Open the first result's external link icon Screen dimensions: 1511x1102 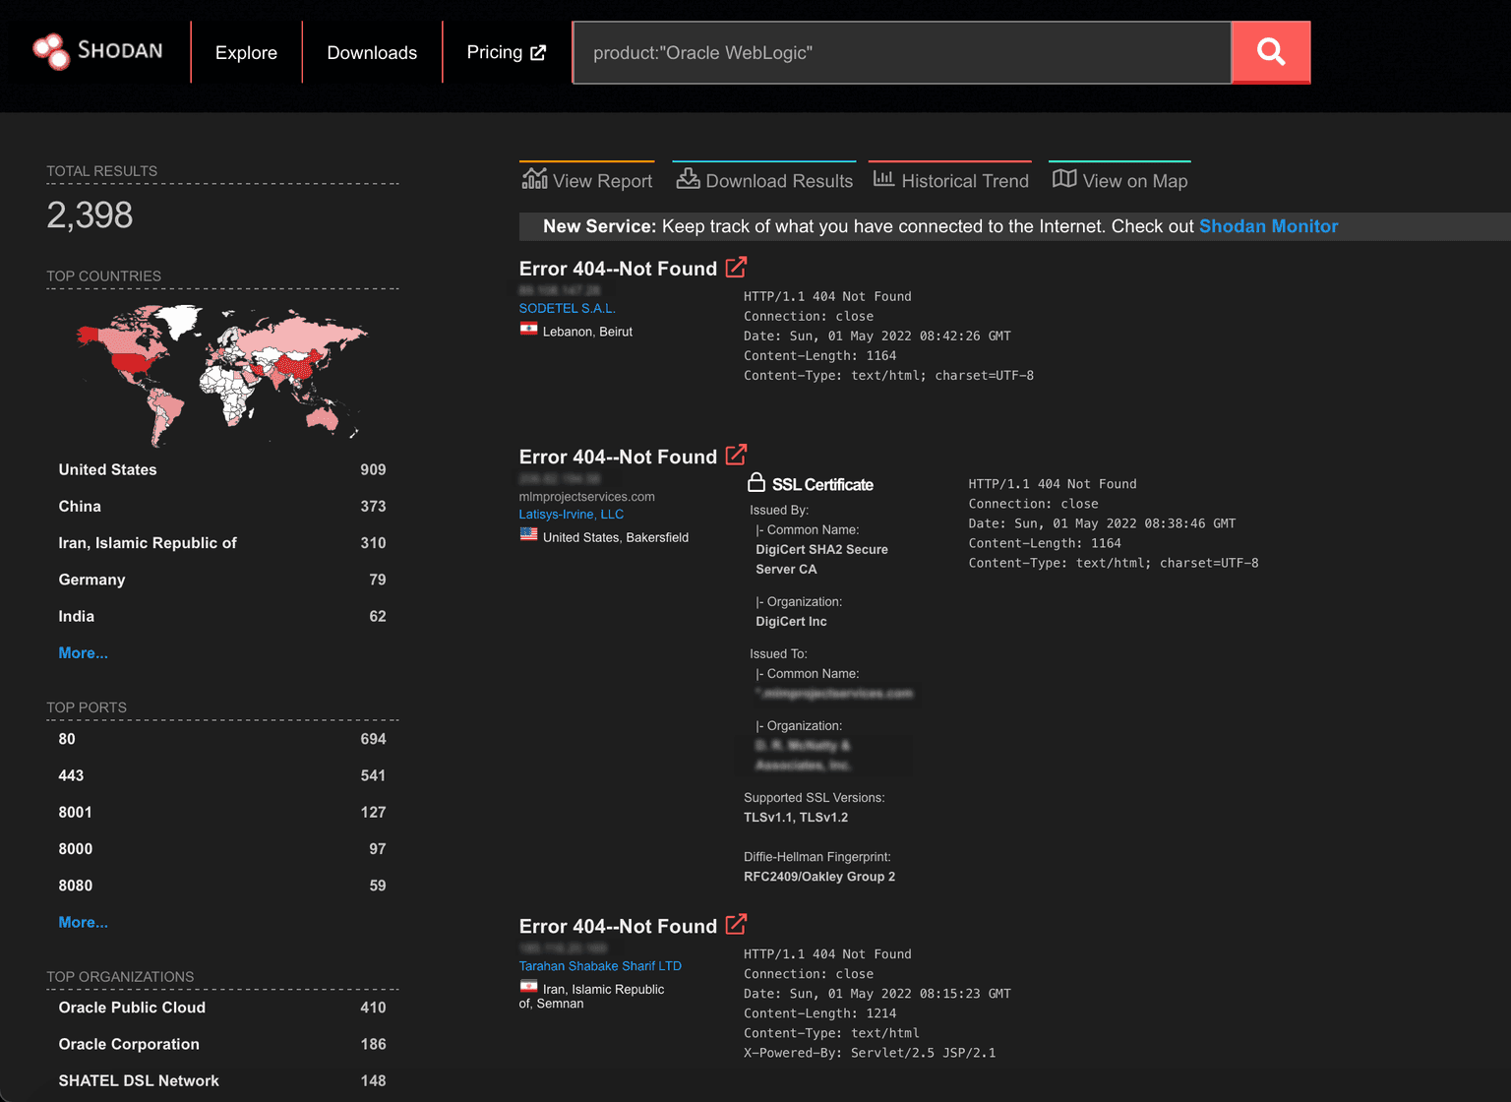(736, 267)
